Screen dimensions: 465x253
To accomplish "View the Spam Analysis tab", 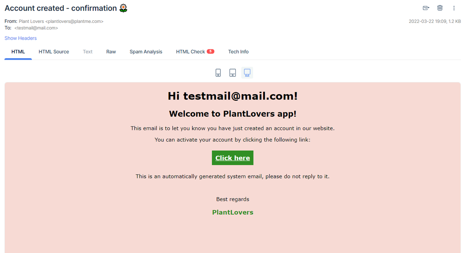I will tap(146, 52).
